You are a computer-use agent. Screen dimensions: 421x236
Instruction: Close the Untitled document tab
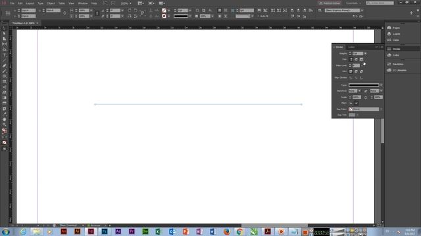click(37, 24)
